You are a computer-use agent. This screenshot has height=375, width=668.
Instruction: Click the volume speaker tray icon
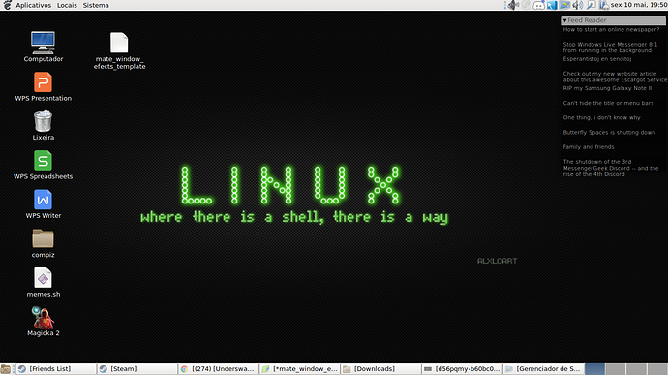click(578, 5)
